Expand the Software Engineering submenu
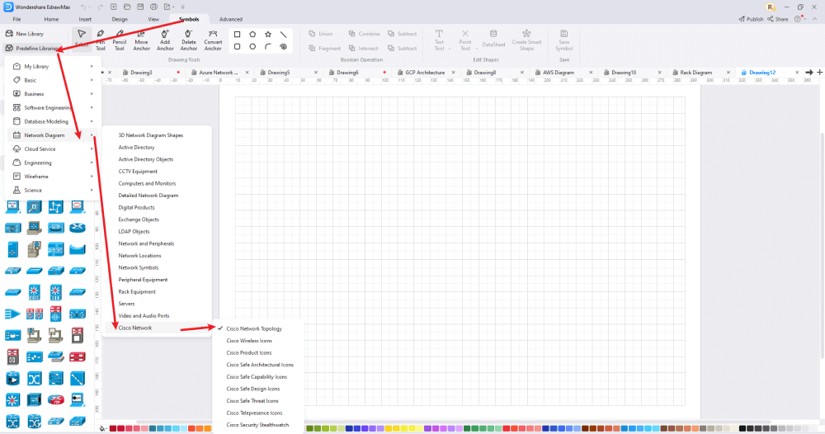The height and width of the screenshot is (434, 825). pyautogui.click(x=53, y=108)
